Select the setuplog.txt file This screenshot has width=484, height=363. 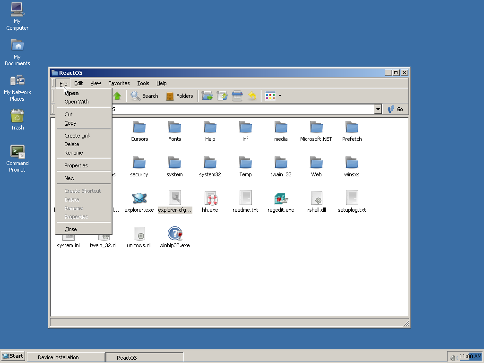[352, 202]
